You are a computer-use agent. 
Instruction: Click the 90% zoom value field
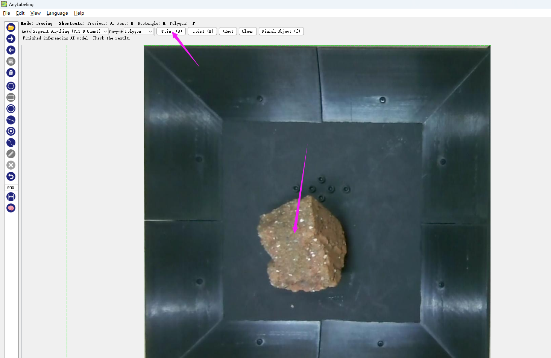11,188
